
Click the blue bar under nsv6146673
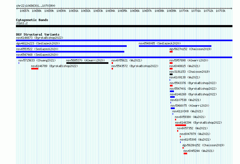(x=124, y=40)
